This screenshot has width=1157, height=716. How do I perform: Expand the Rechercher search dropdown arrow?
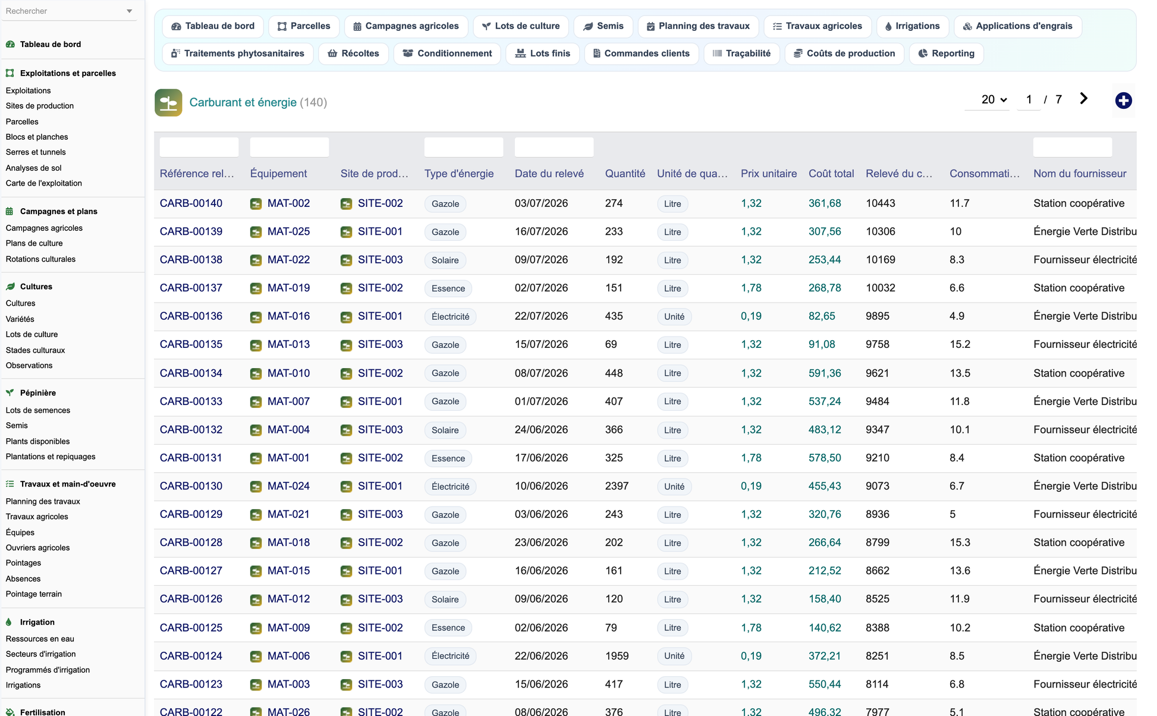coord(130,11)
